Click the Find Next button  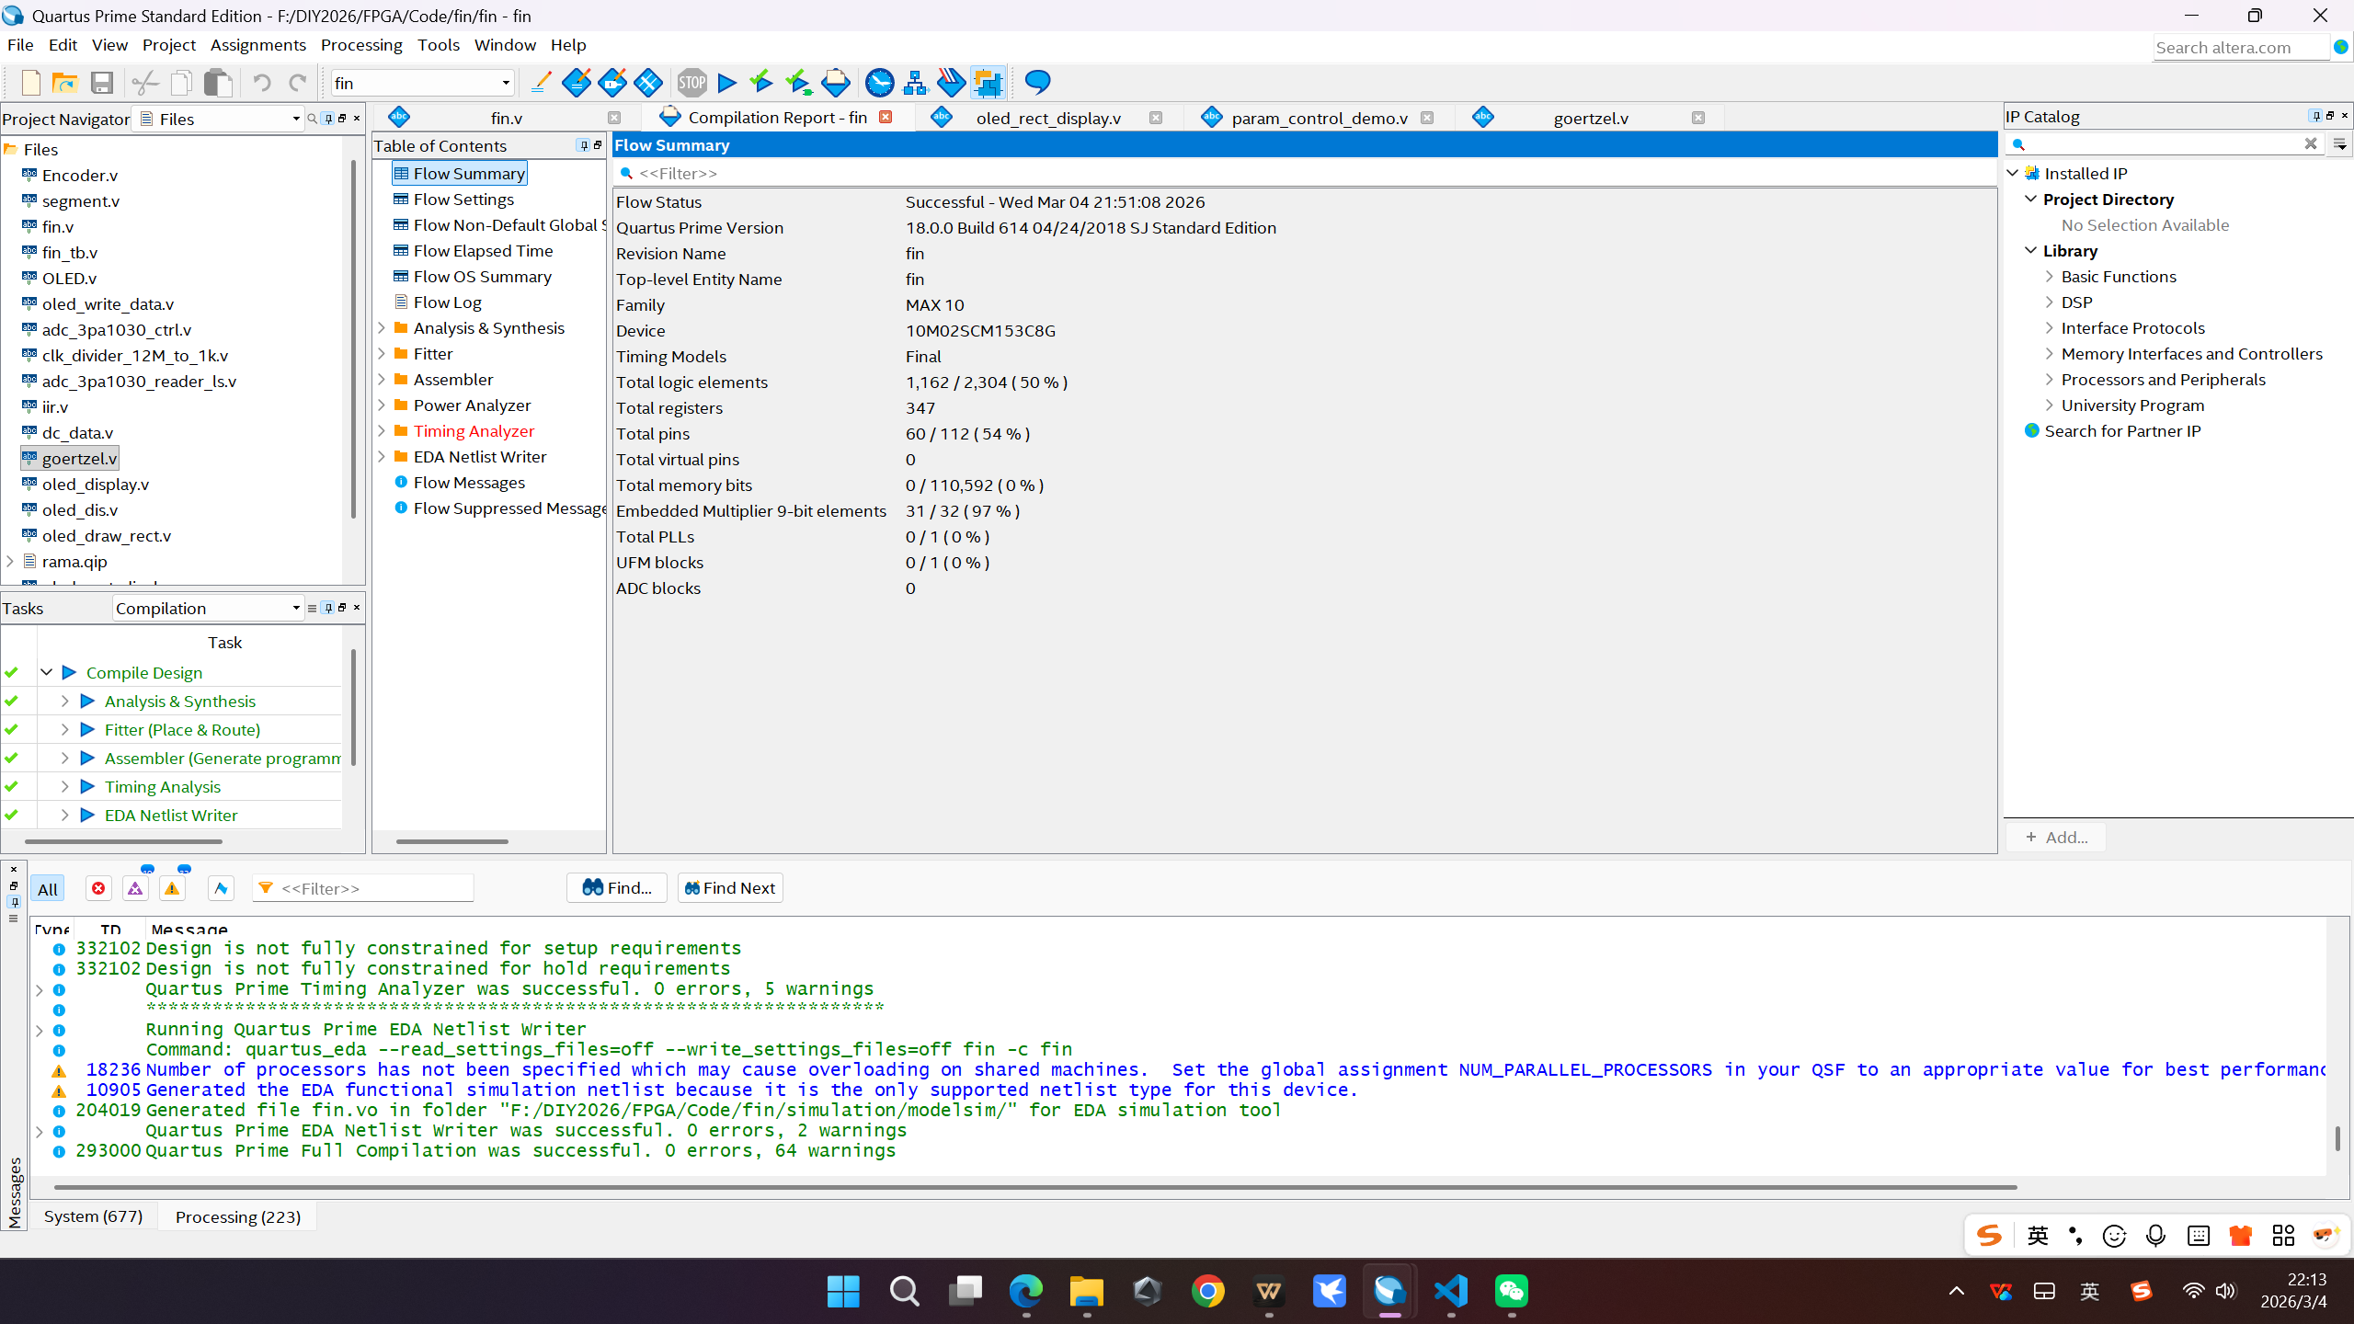tap(730, 888)
